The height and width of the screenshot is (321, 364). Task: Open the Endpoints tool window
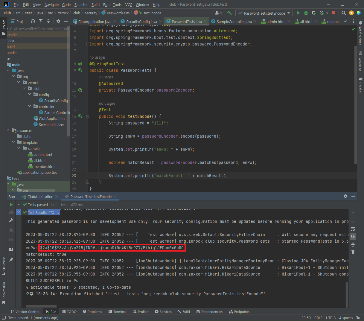coord(239,311)
